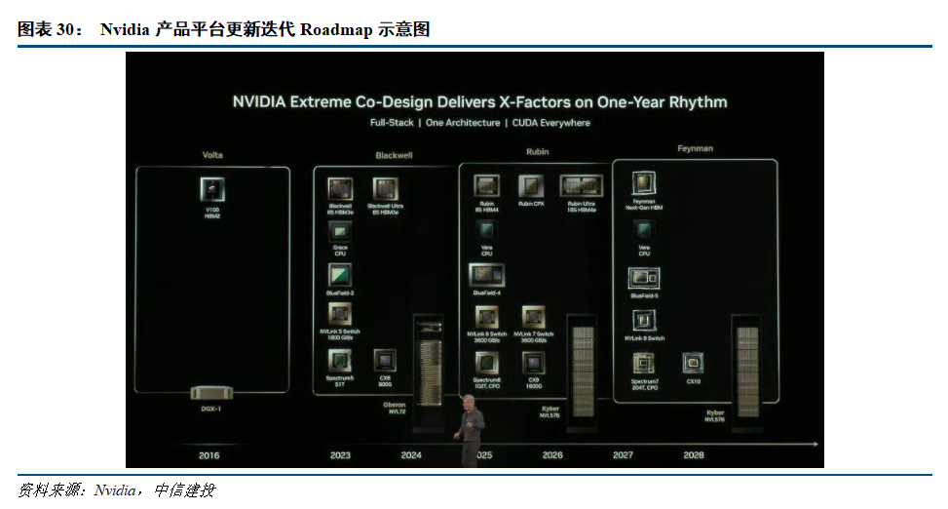Select the BlueField-5 chip image

coord(644,279)
